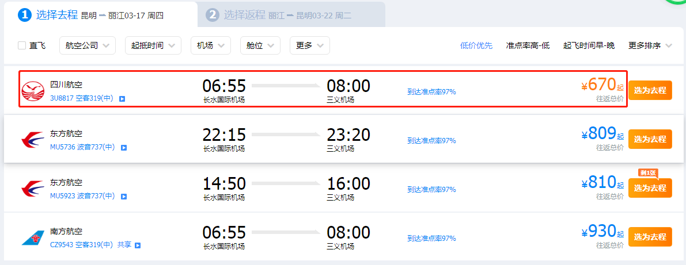
Task: Open 到达准点率97% for the China Southern flight
Action: click(x=431, y=239)
